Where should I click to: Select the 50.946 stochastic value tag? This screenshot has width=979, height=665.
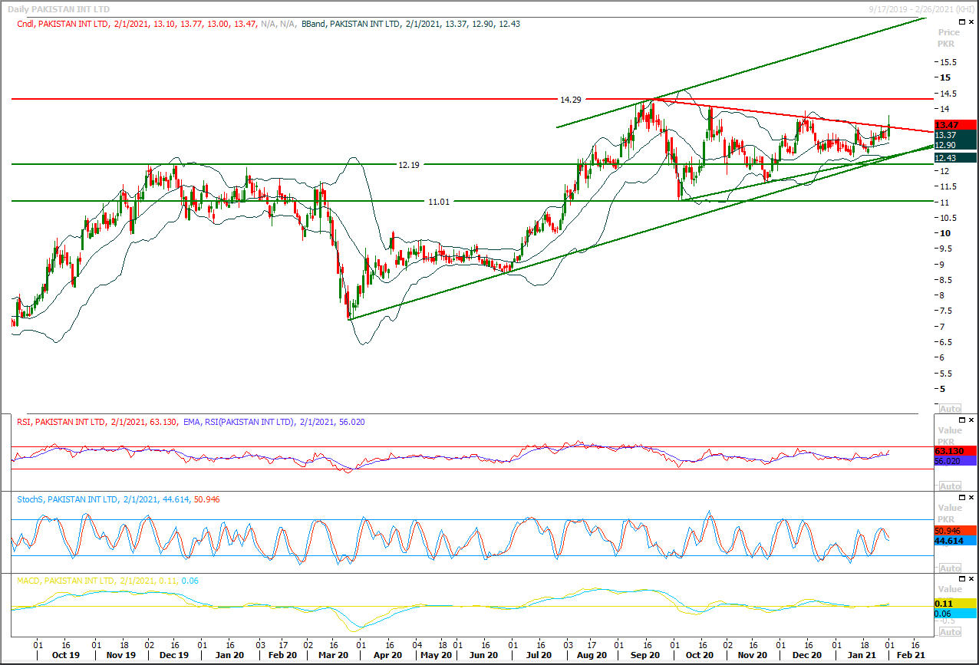pos(955,530)
